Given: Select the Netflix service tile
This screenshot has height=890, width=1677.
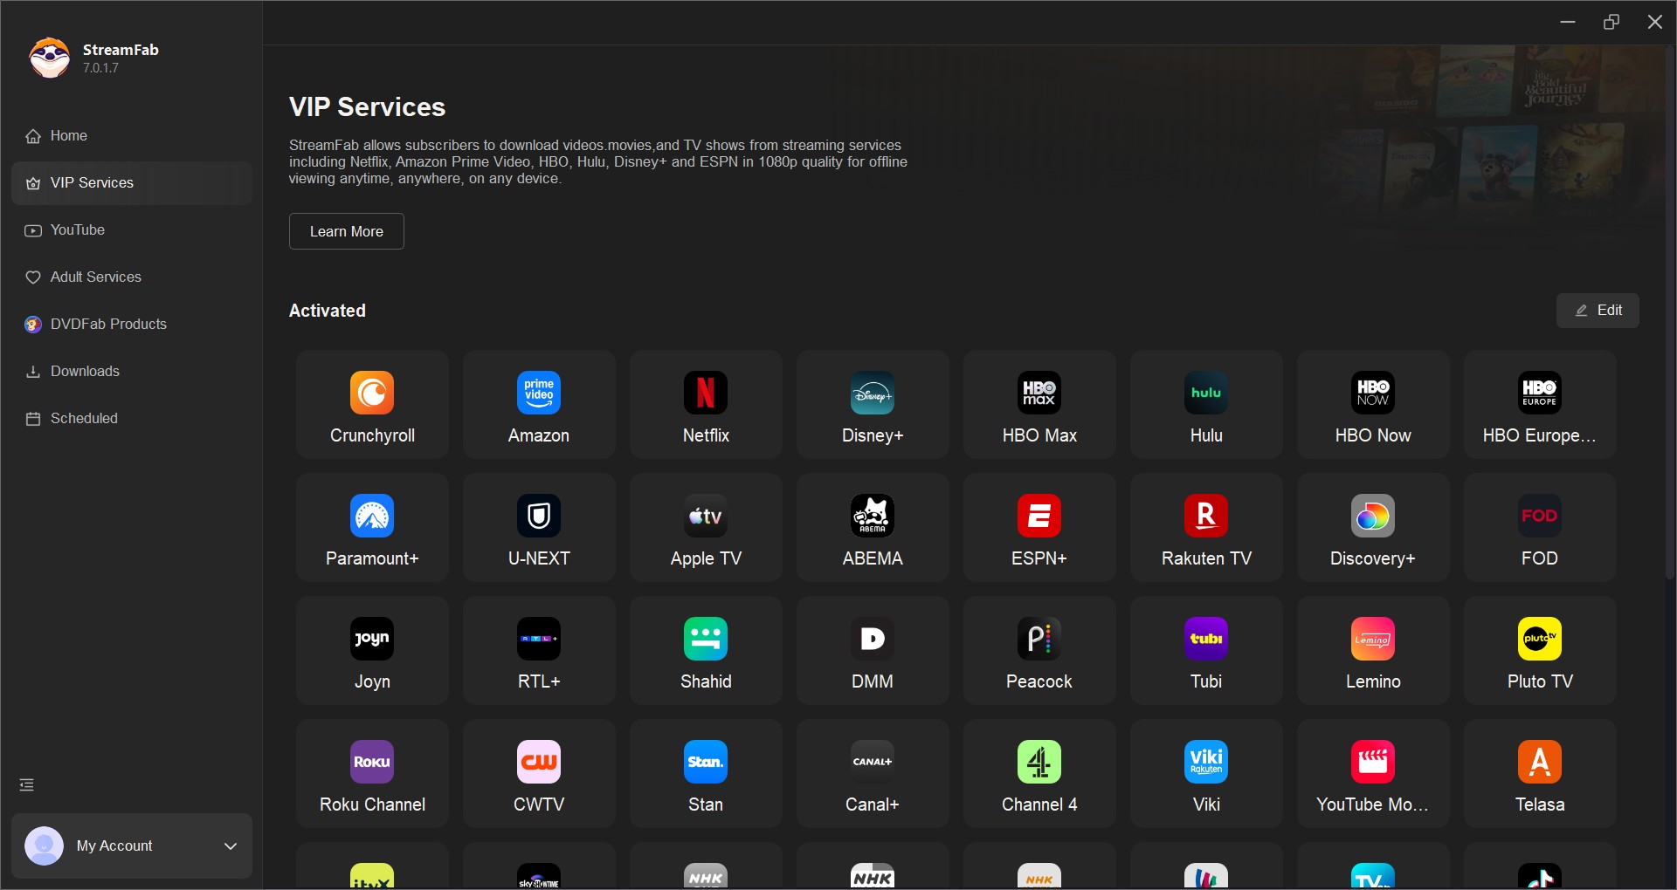Looking at the screenshot, I should (x=705, y=404).
